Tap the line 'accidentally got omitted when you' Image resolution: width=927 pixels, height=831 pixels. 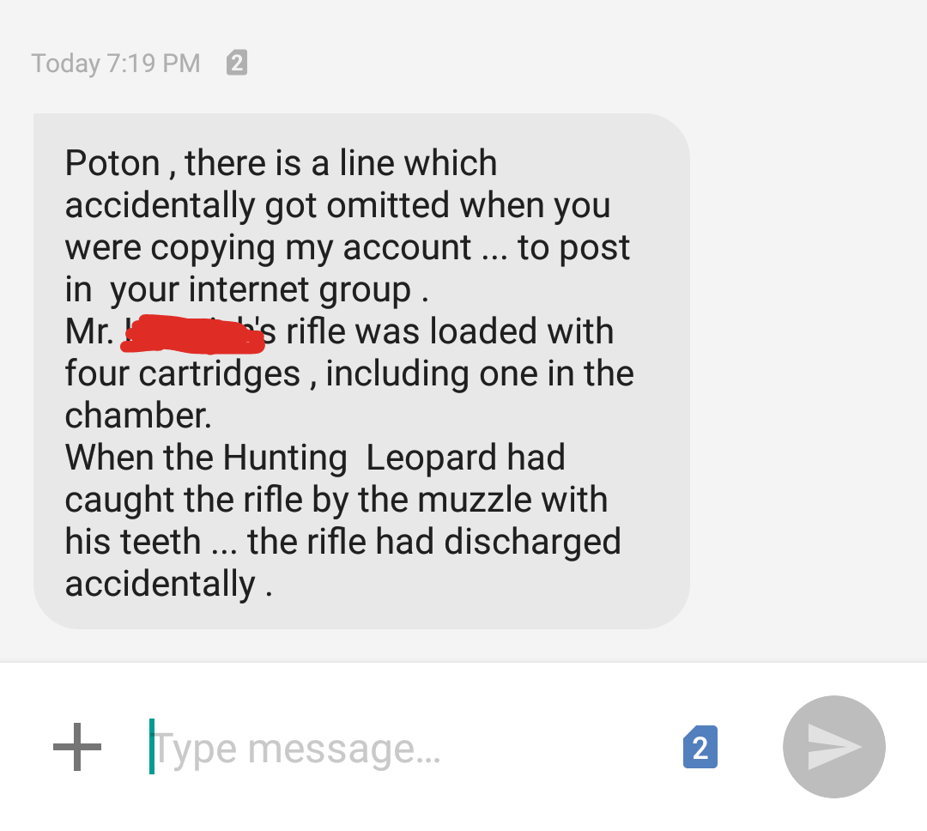pyautogui.click(x=337, y=205)
